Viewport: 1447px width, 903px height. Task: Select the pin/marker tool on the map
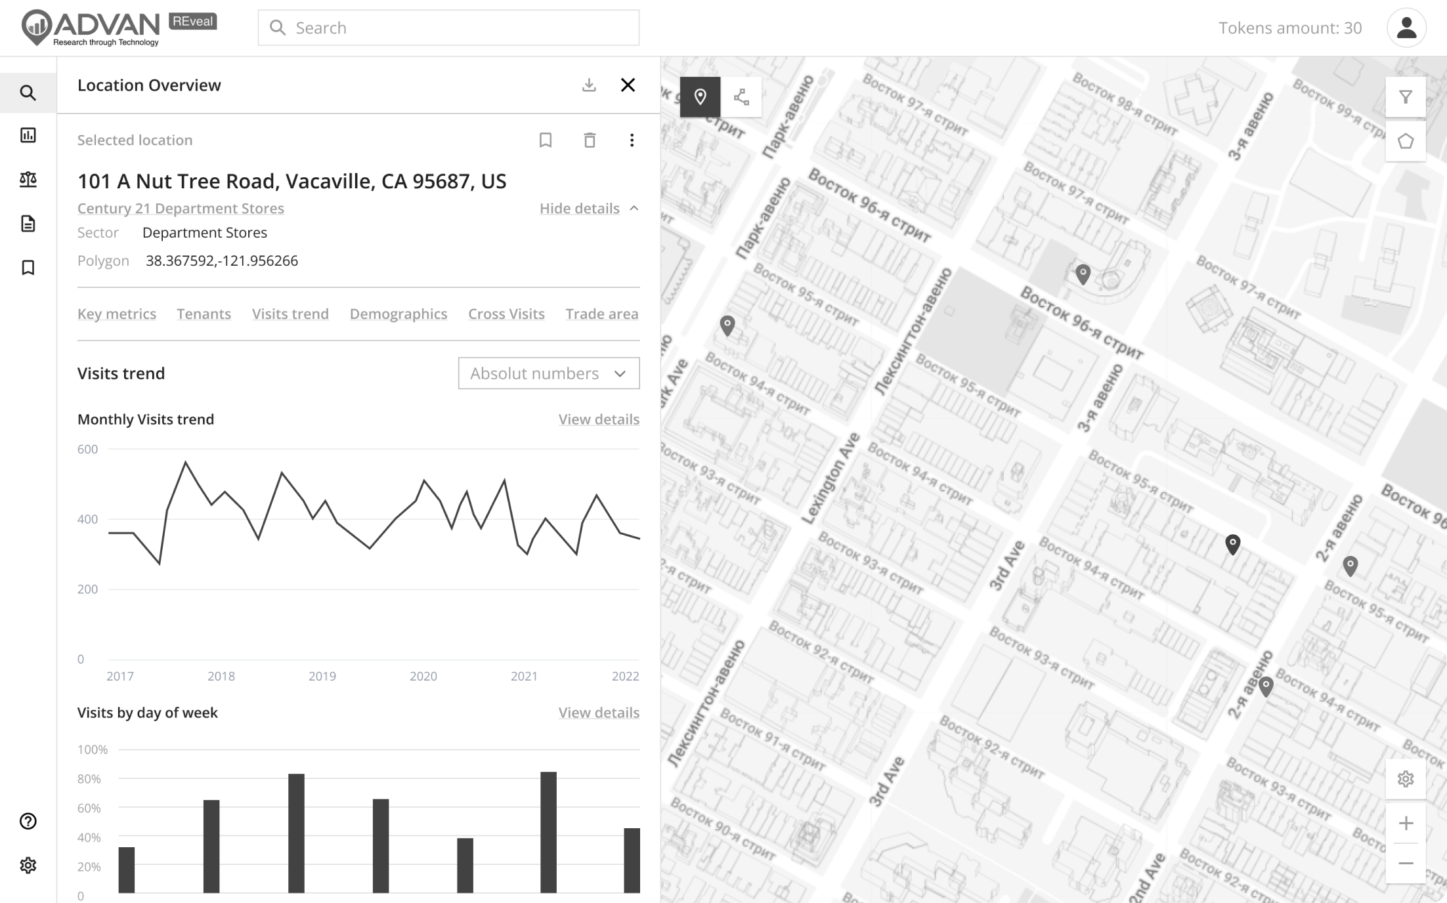pyautogui.click(x=700, y=97)
